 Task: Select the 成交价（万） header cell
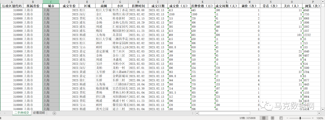179,6
